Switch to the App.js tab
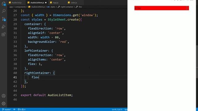 [x=56, y=2]
